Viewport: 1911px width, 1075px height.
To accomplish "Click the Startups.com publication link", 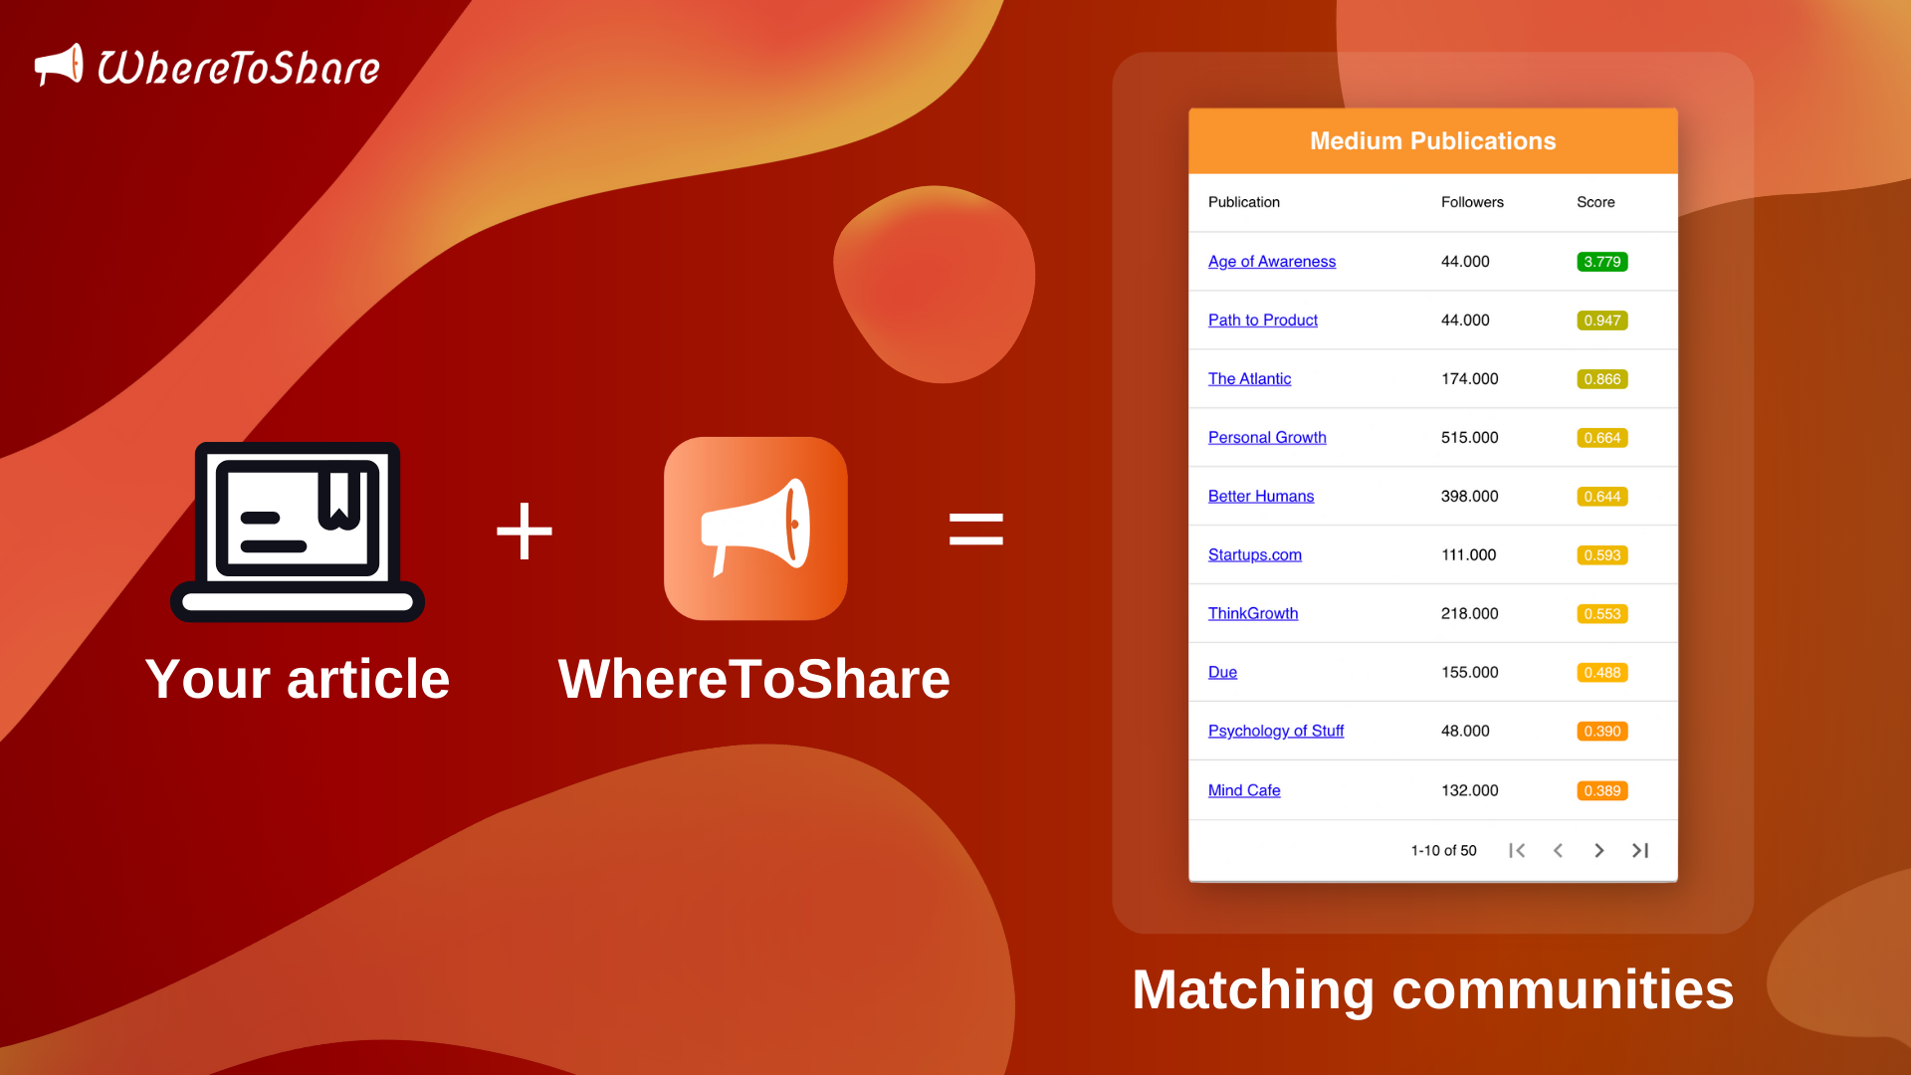I will click(x=1254, y=554).
